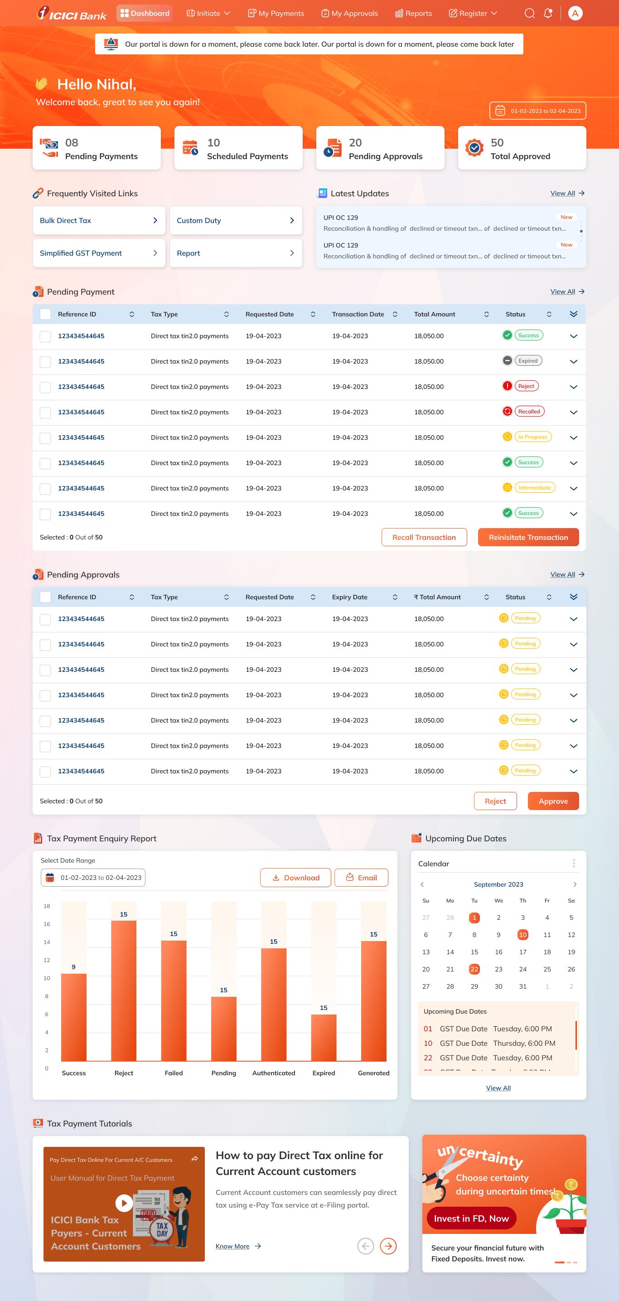Open View All for Latest Updates

point(567,194)
